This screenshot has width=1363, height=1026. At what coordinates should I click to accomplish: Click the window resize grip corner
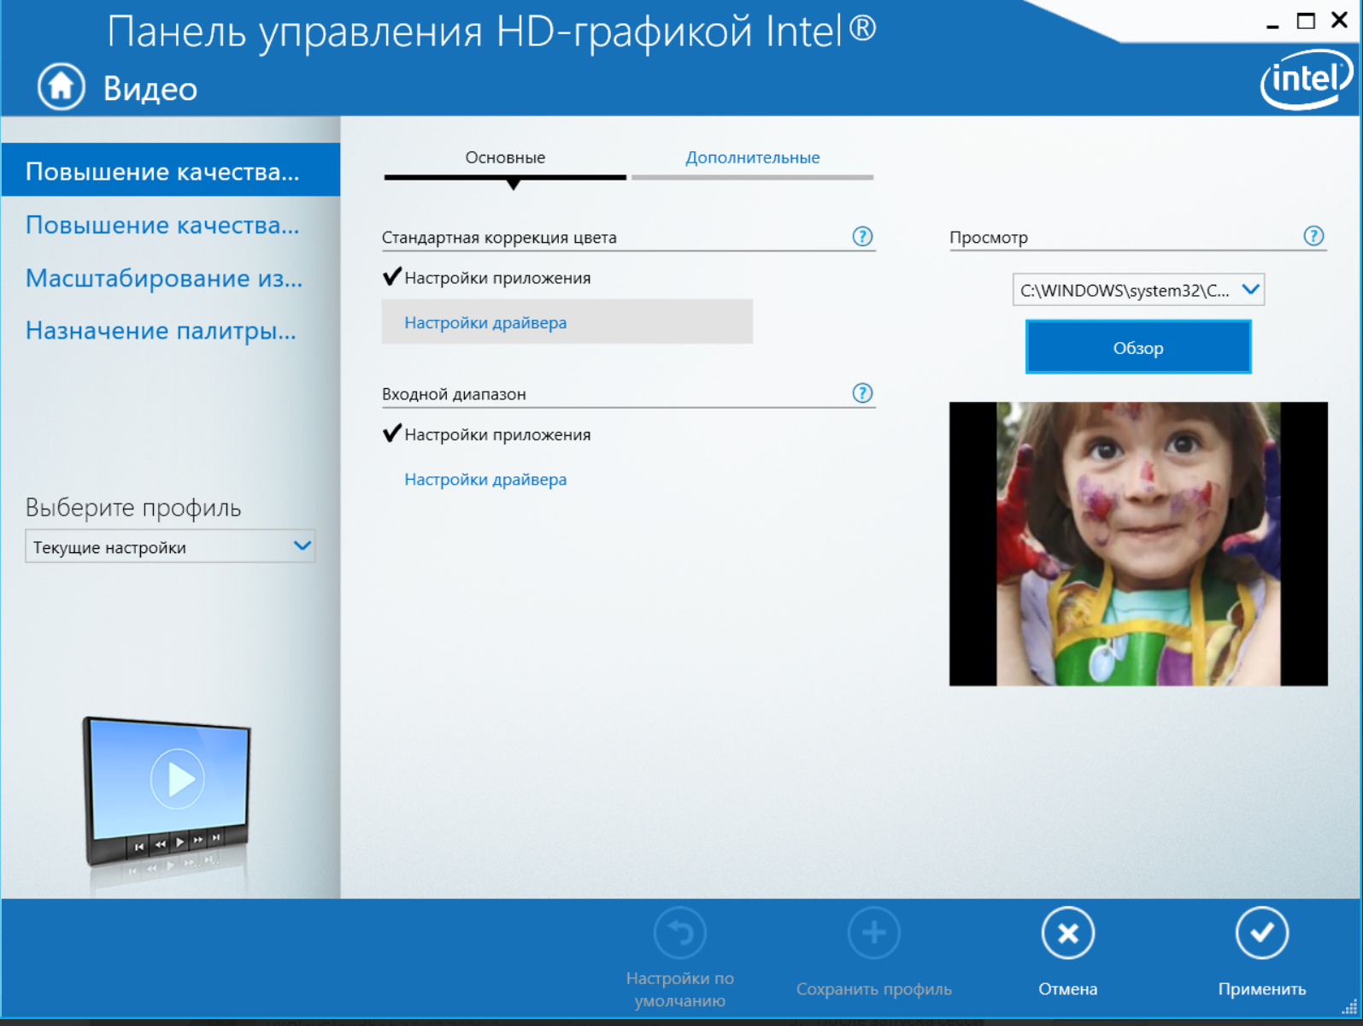pos(1350,1007)
